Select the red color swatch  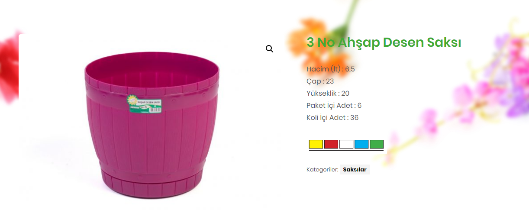tap(331, 144)
